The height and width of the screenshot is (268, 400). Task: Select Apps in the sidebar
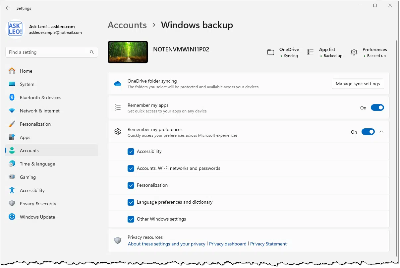coord(52,137)
